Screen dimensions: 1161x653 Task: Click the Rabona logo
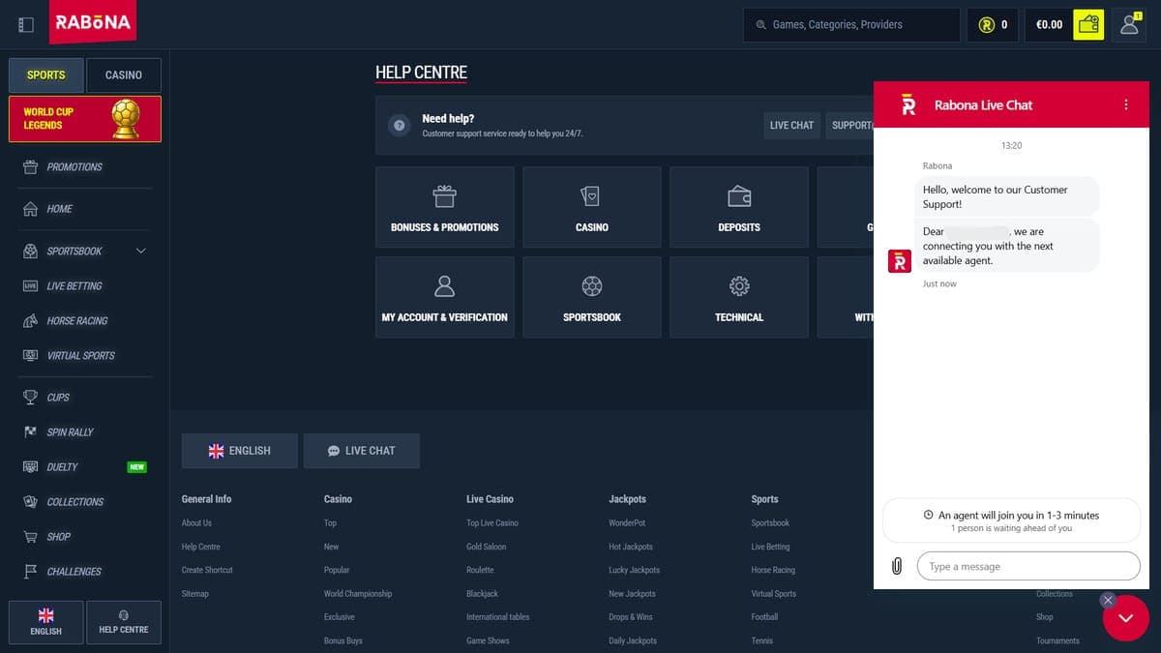point(93,22)
